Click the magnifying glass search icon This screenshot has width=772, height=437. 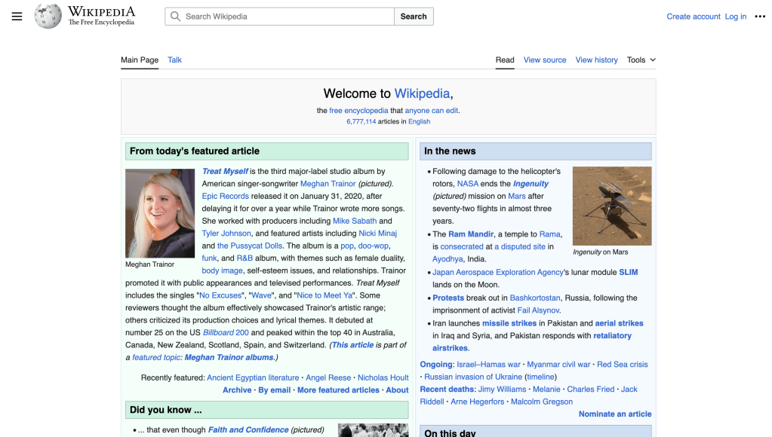click(x=175, y=17)
